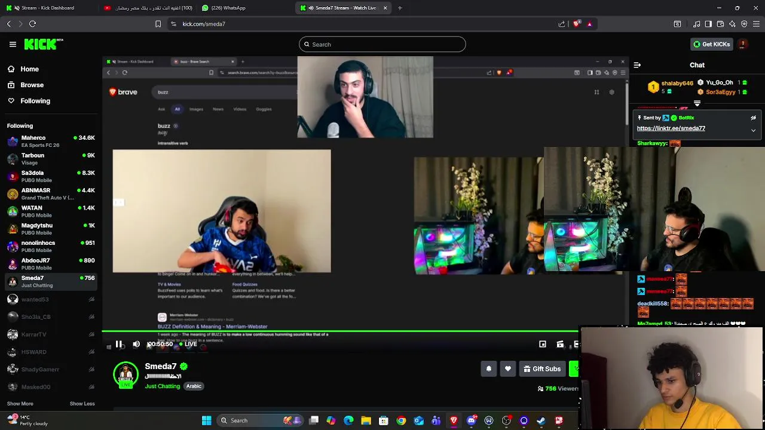Open Brave Leo AI icon
This screenshot has width=765, height=430.
pyautogui.click(x=732, y=24)
